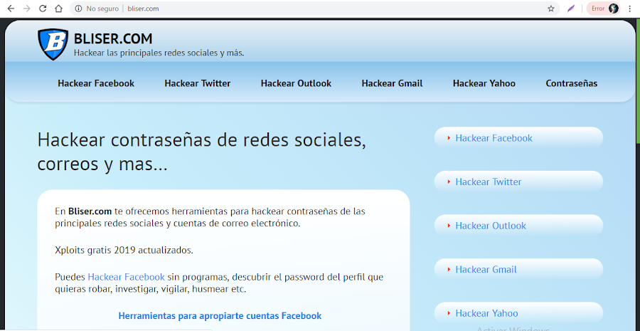This screenshot has height=331, width=640.
Task: Open the browser home page icon
Action: coord(59,9)
